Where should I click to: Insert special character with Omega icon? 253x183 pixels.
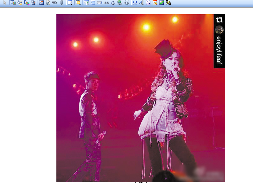tap(135, 3)
